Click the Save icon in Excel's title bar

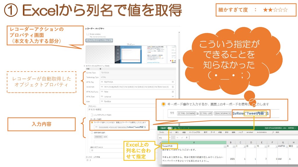pos(175,128)
